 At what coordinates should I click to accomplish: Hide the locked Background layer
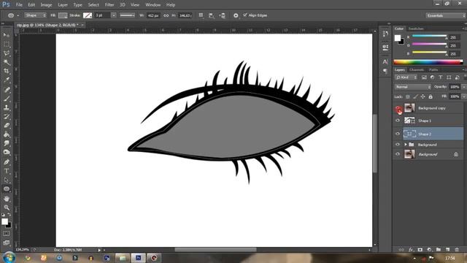pyautogui.click(x=398, y=154)
